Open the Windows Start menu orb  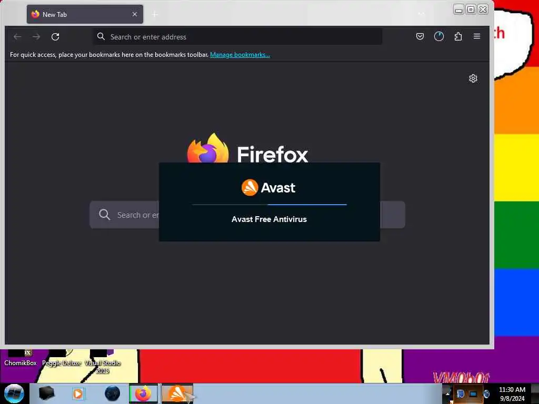pyautogui.click(x=14, y=393)
